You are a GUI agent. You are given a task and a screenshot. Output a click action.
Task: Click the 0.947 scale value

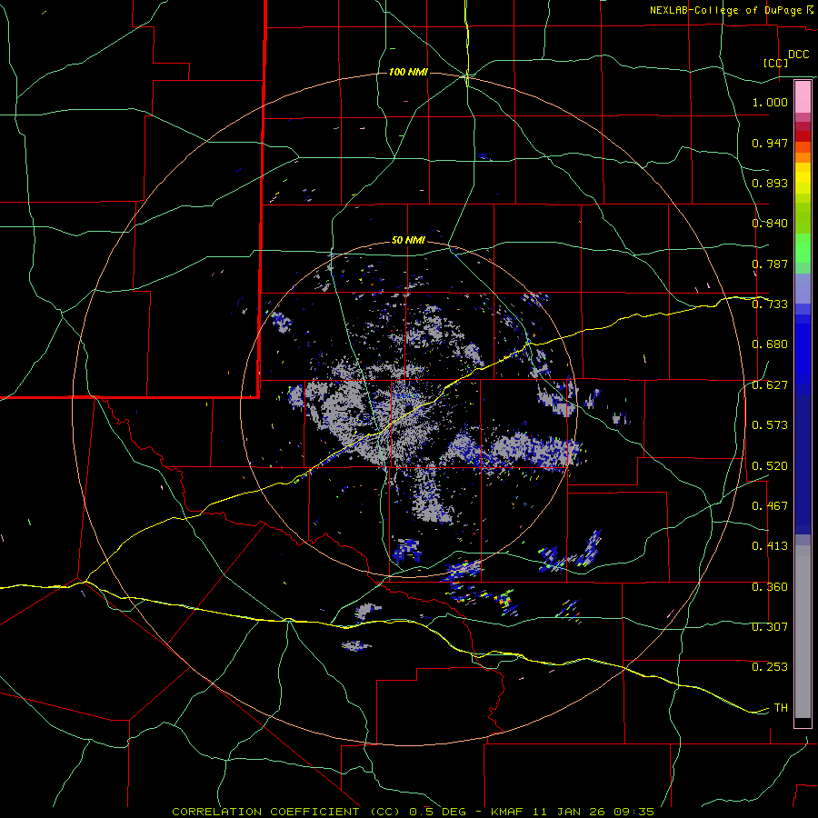(770, 143)
